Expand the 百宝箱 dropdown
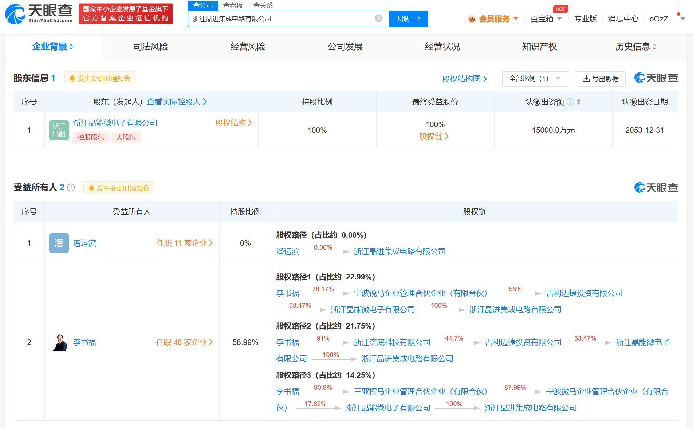 [546, 19]
